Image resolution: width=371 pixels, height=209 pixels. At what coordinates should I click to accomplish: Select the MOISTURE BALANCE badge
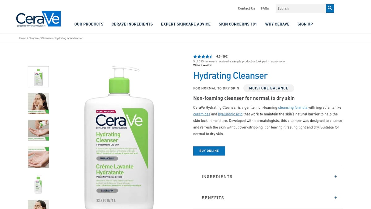(268, 88)
